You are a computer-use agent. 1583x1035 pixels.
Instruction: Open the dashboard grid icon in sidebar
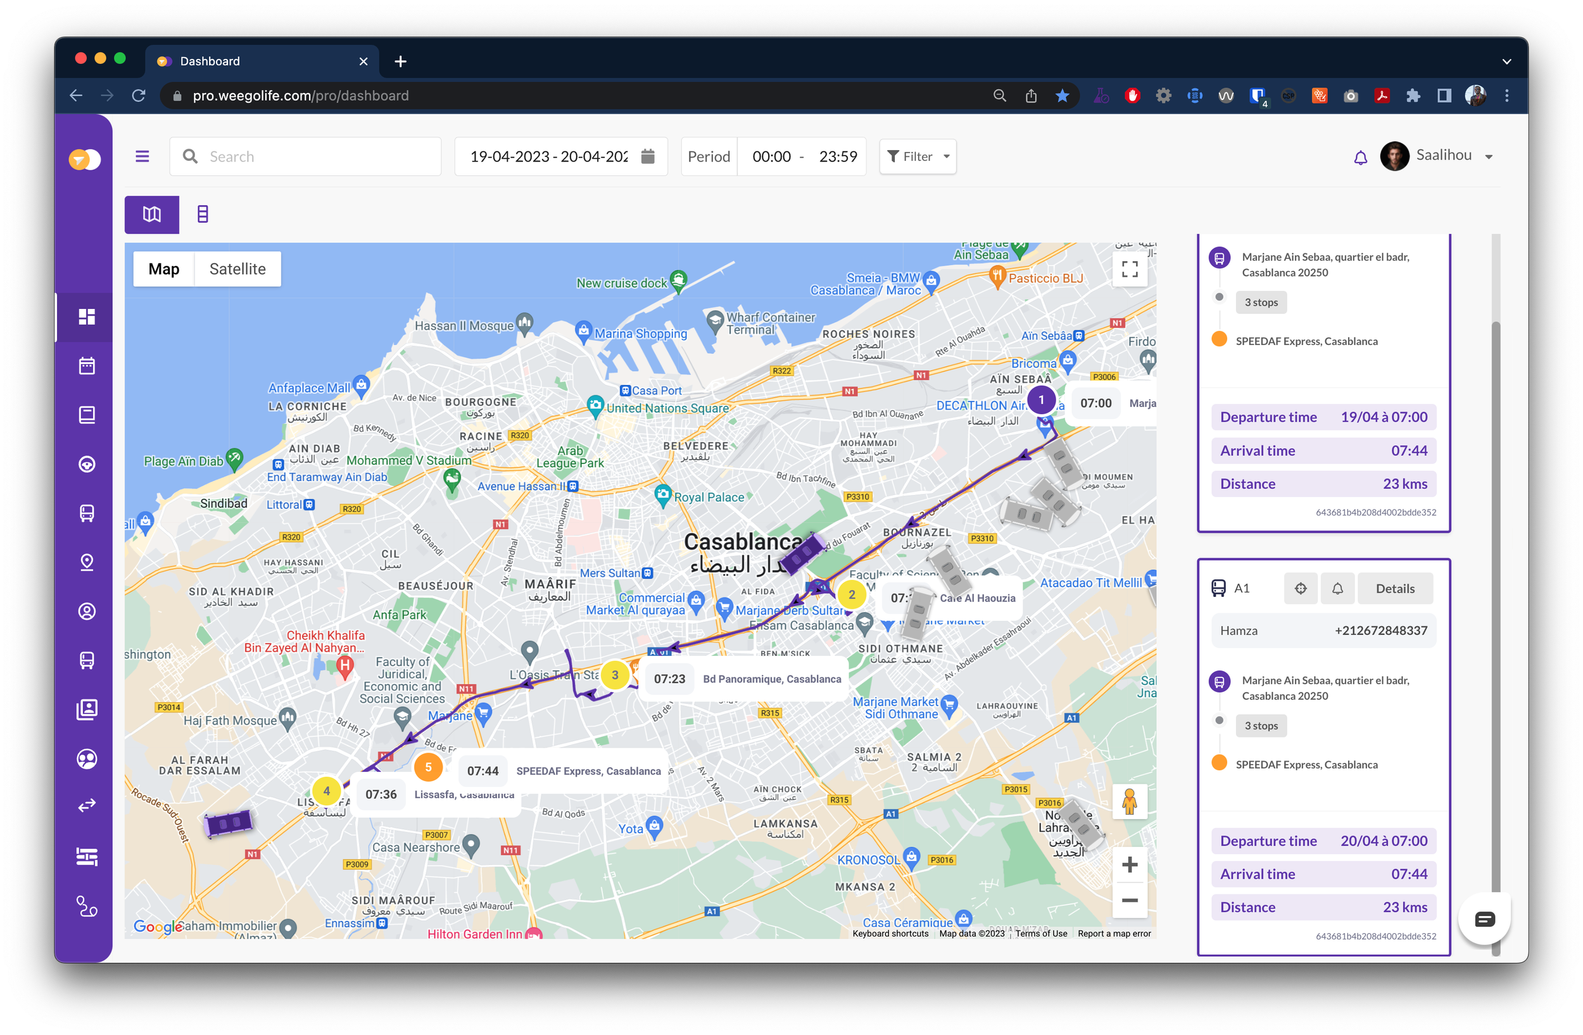[87, 317]
